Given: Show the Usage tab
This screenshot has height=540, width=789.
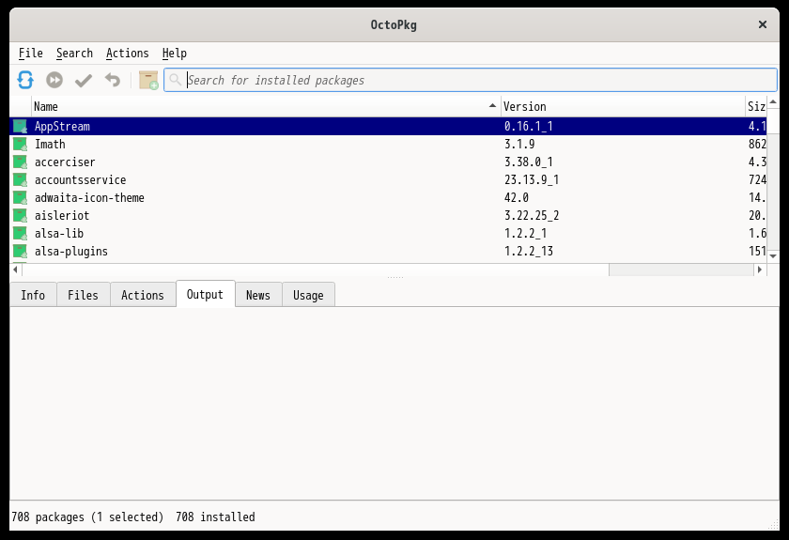Looking at the screenshot, I should 308,295.
